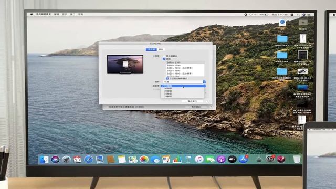336x189 pixels.
Task: Click 聚合窗口 button in front window
Action: [192, 101]
